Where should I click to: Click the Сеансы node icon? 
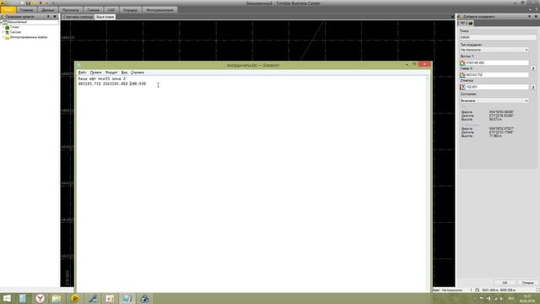point(8,32)
